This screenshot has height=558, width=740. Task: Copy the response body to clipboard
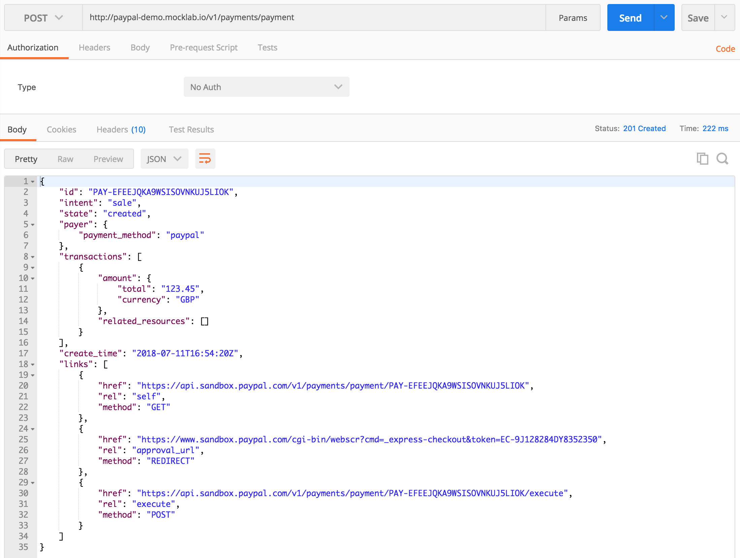click(702, 158)
